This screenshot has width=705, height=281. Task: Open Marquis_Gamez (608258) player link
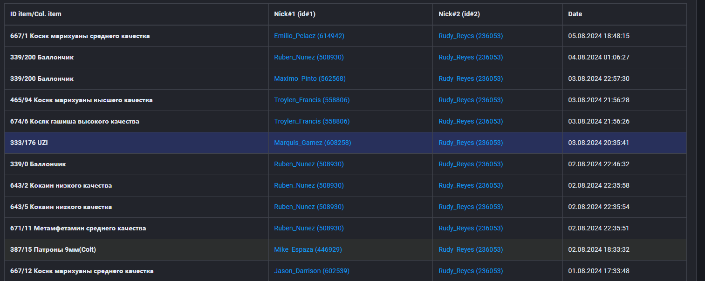coord(312,143)
